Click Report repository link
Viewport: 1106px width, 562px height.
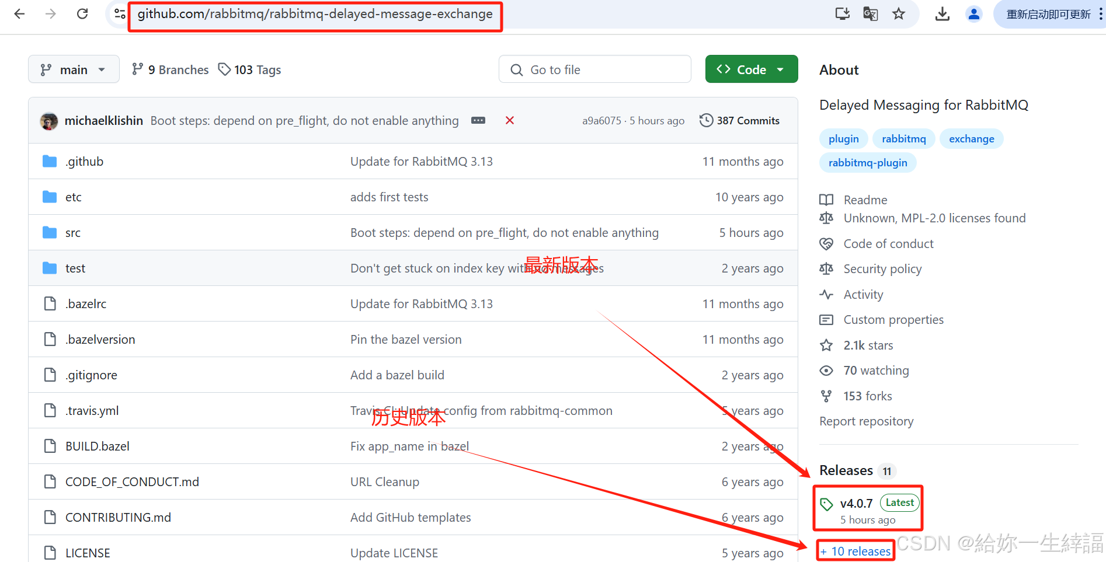(867, 421)
